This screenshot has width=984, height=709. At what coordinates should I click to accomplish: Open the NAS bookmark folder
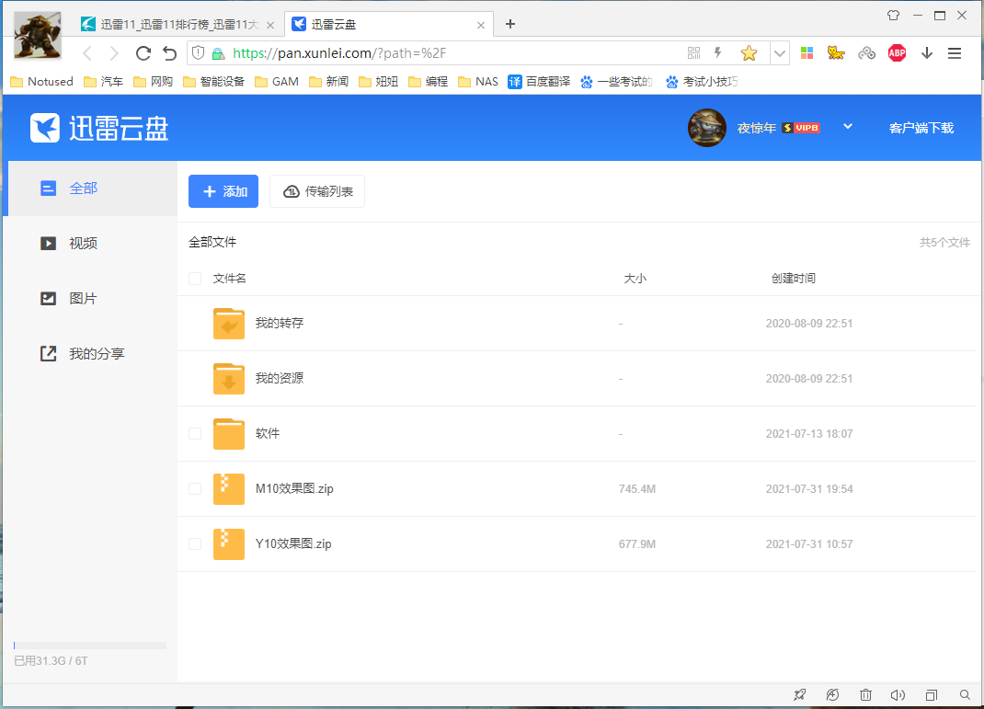(x=478, y=82)
